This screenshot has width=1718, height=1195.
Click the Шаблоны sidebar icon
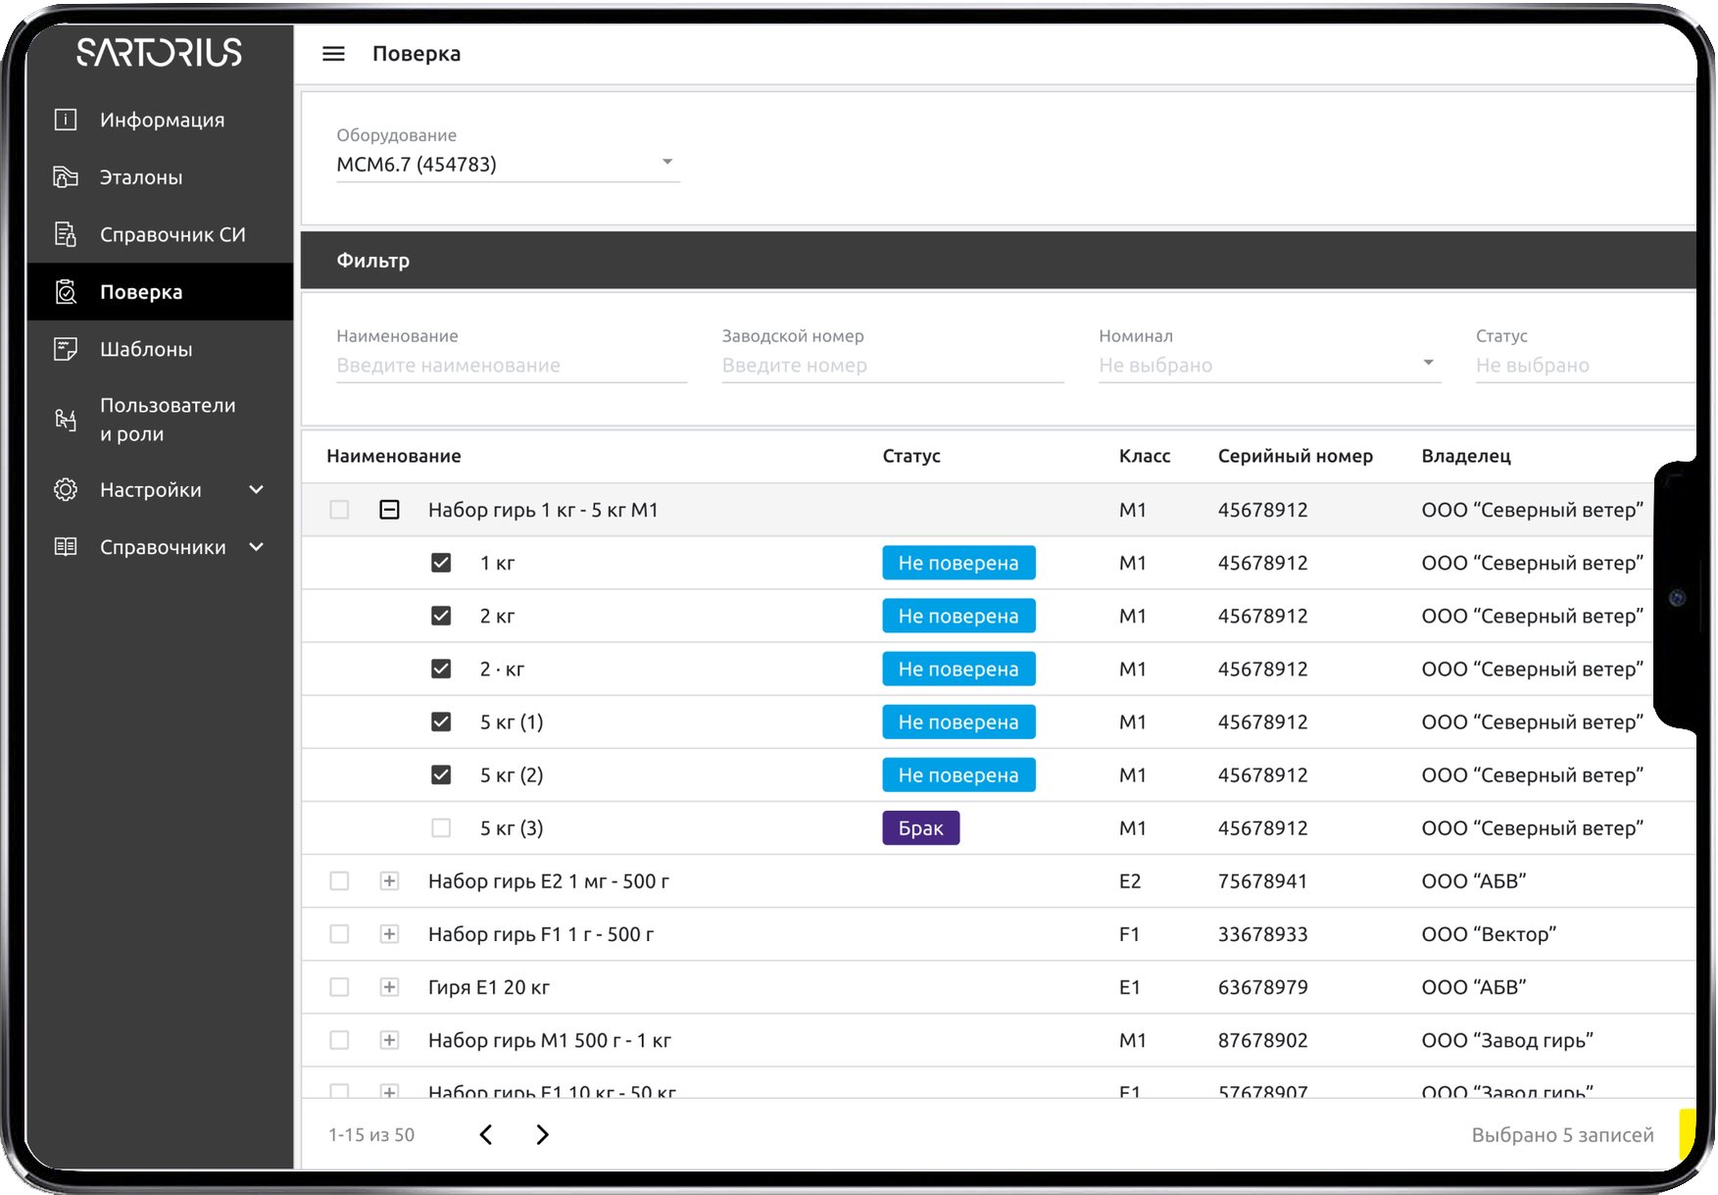(x=66, y=349)
